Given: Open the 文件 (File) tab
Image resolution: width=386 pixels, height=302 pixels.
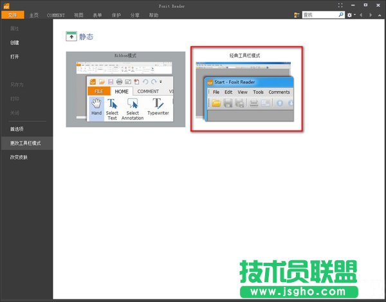Looking at the screenshot, I should coord(13,15).
